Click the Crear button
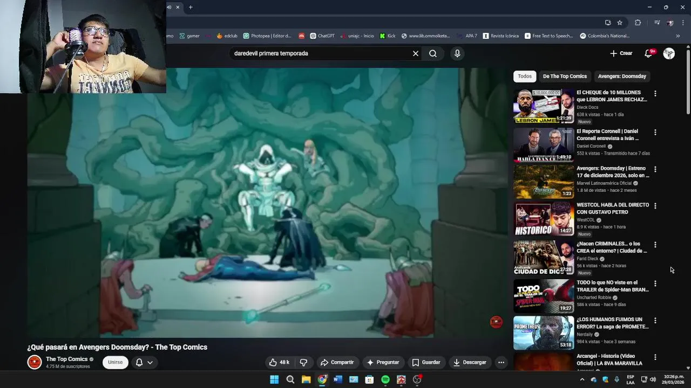Image resolution: width=691 pixels, height=388 pixels. coord(621,53)
